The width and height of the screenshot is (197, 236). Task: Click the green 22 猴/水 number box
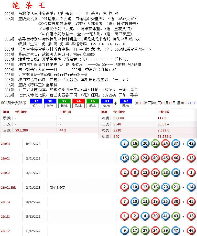[64, 103]
